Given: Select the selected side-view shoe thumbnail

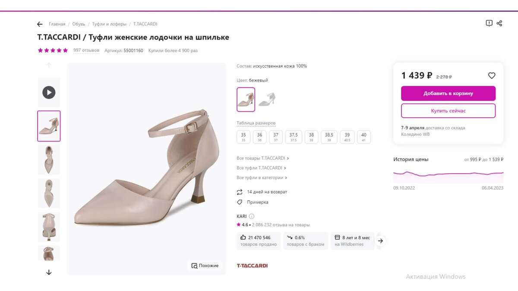Looking at the screenshot, I should [49, 126].
